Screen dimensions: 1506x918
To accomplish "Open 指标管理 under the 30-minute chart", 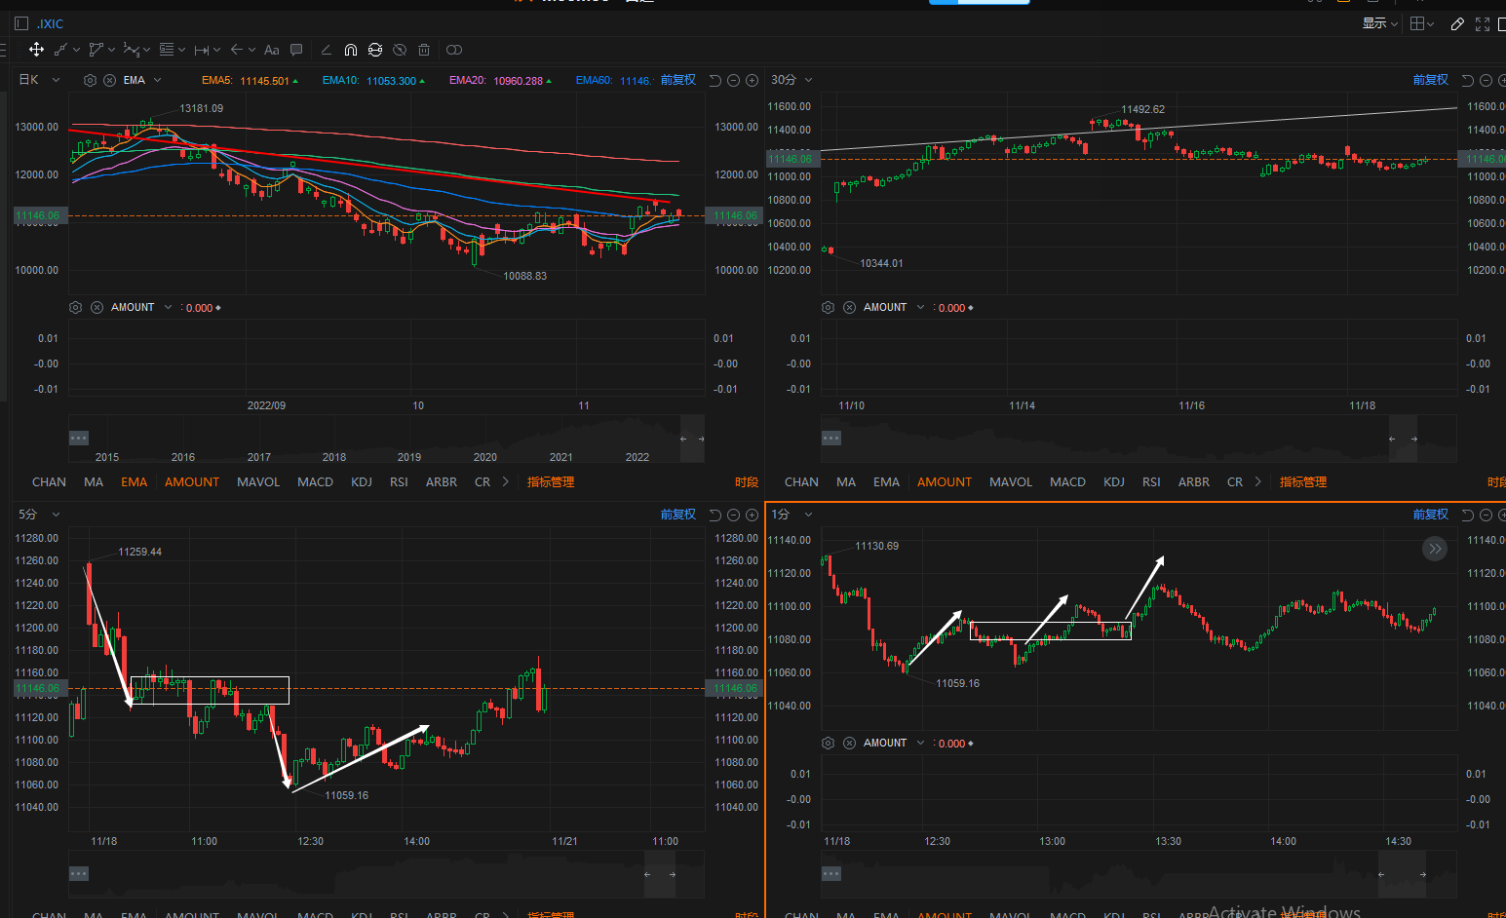I will [x=1303, y=481].
